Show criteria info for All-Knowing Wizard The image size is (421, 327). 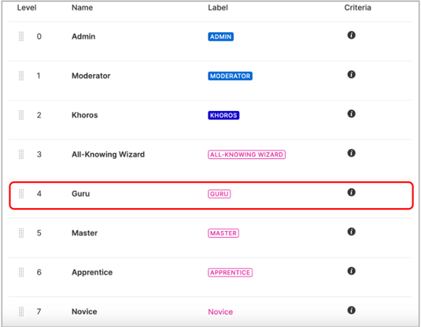351,153
